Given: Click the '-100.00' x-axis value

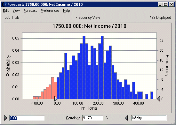Looking at the screenshot, I should pos(37,103).
